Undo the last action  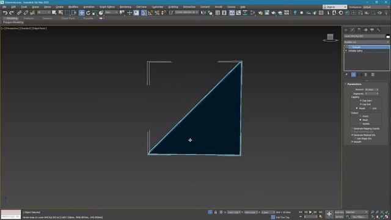(x=5, y=13)
